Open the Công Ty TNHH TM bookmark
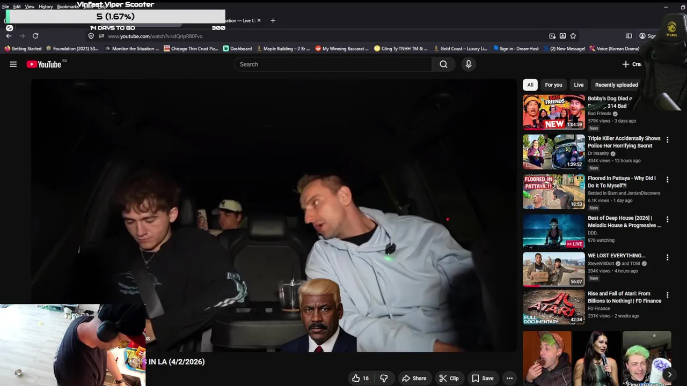 [401, 49]
